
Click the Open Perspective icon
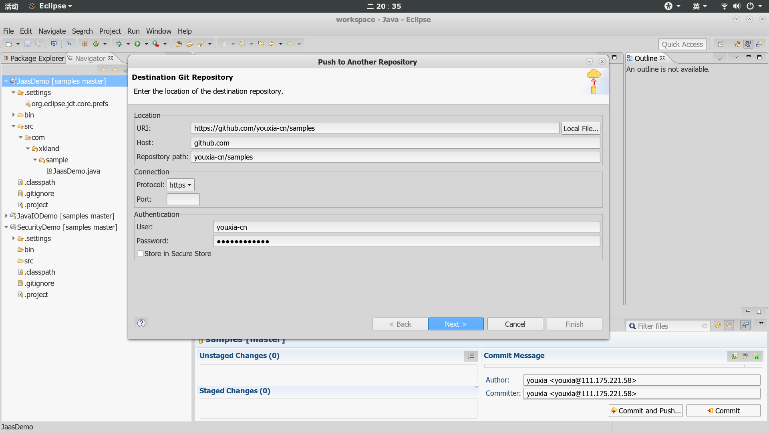[x=721, y=44]
